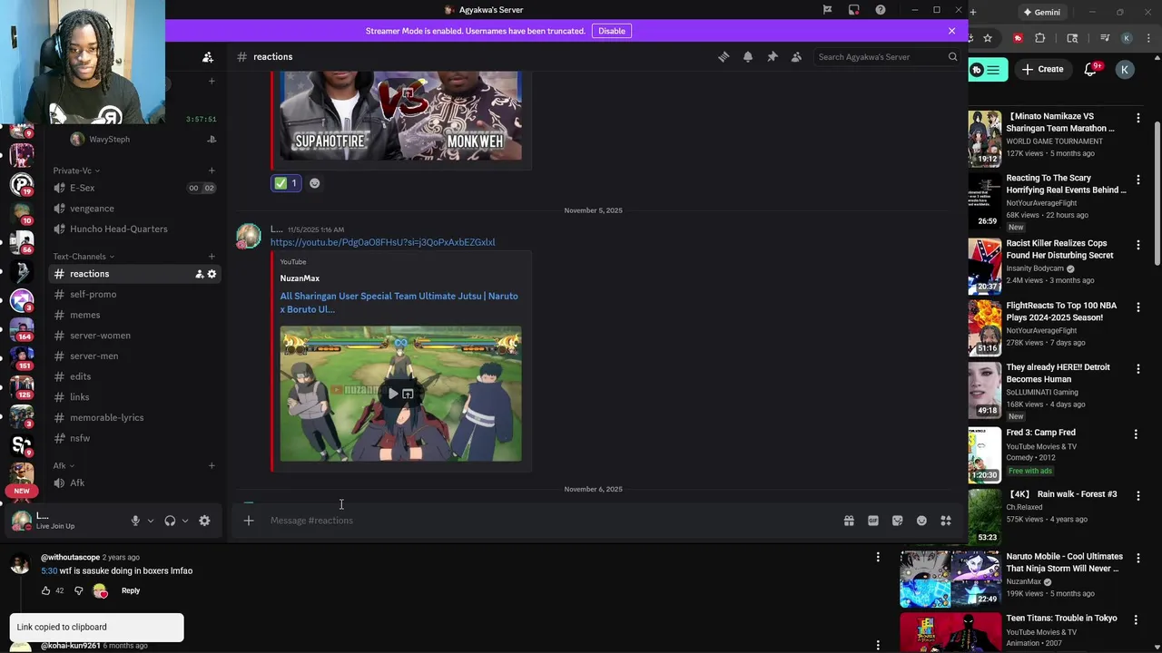Open Discord notification settings bell
This screenshot has width=1162, height=653.
748,56
